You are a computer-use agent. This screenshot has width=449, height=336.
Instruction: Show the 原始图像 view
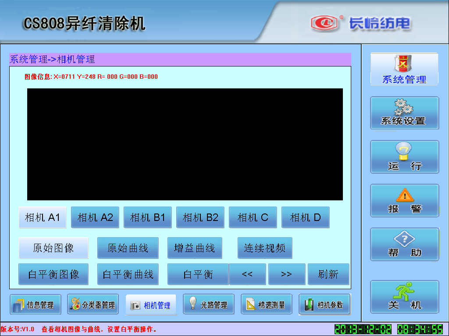pyautogui.click(x=53, y=248)
